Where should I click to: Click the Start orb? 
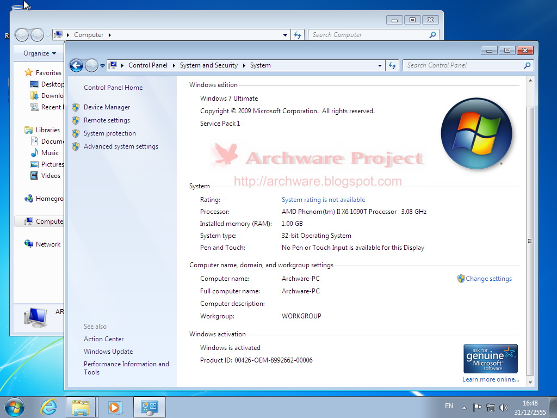click(x=14, y=407)
